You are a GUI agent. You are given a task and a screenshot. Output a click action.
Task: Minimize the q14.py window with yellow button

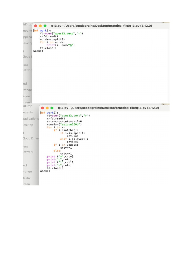tap(47, 108)
